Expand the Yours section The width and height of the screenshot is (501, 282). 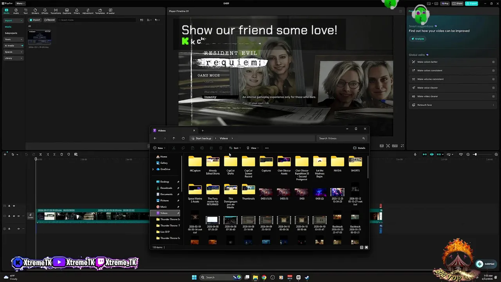[x=13, y=39]
